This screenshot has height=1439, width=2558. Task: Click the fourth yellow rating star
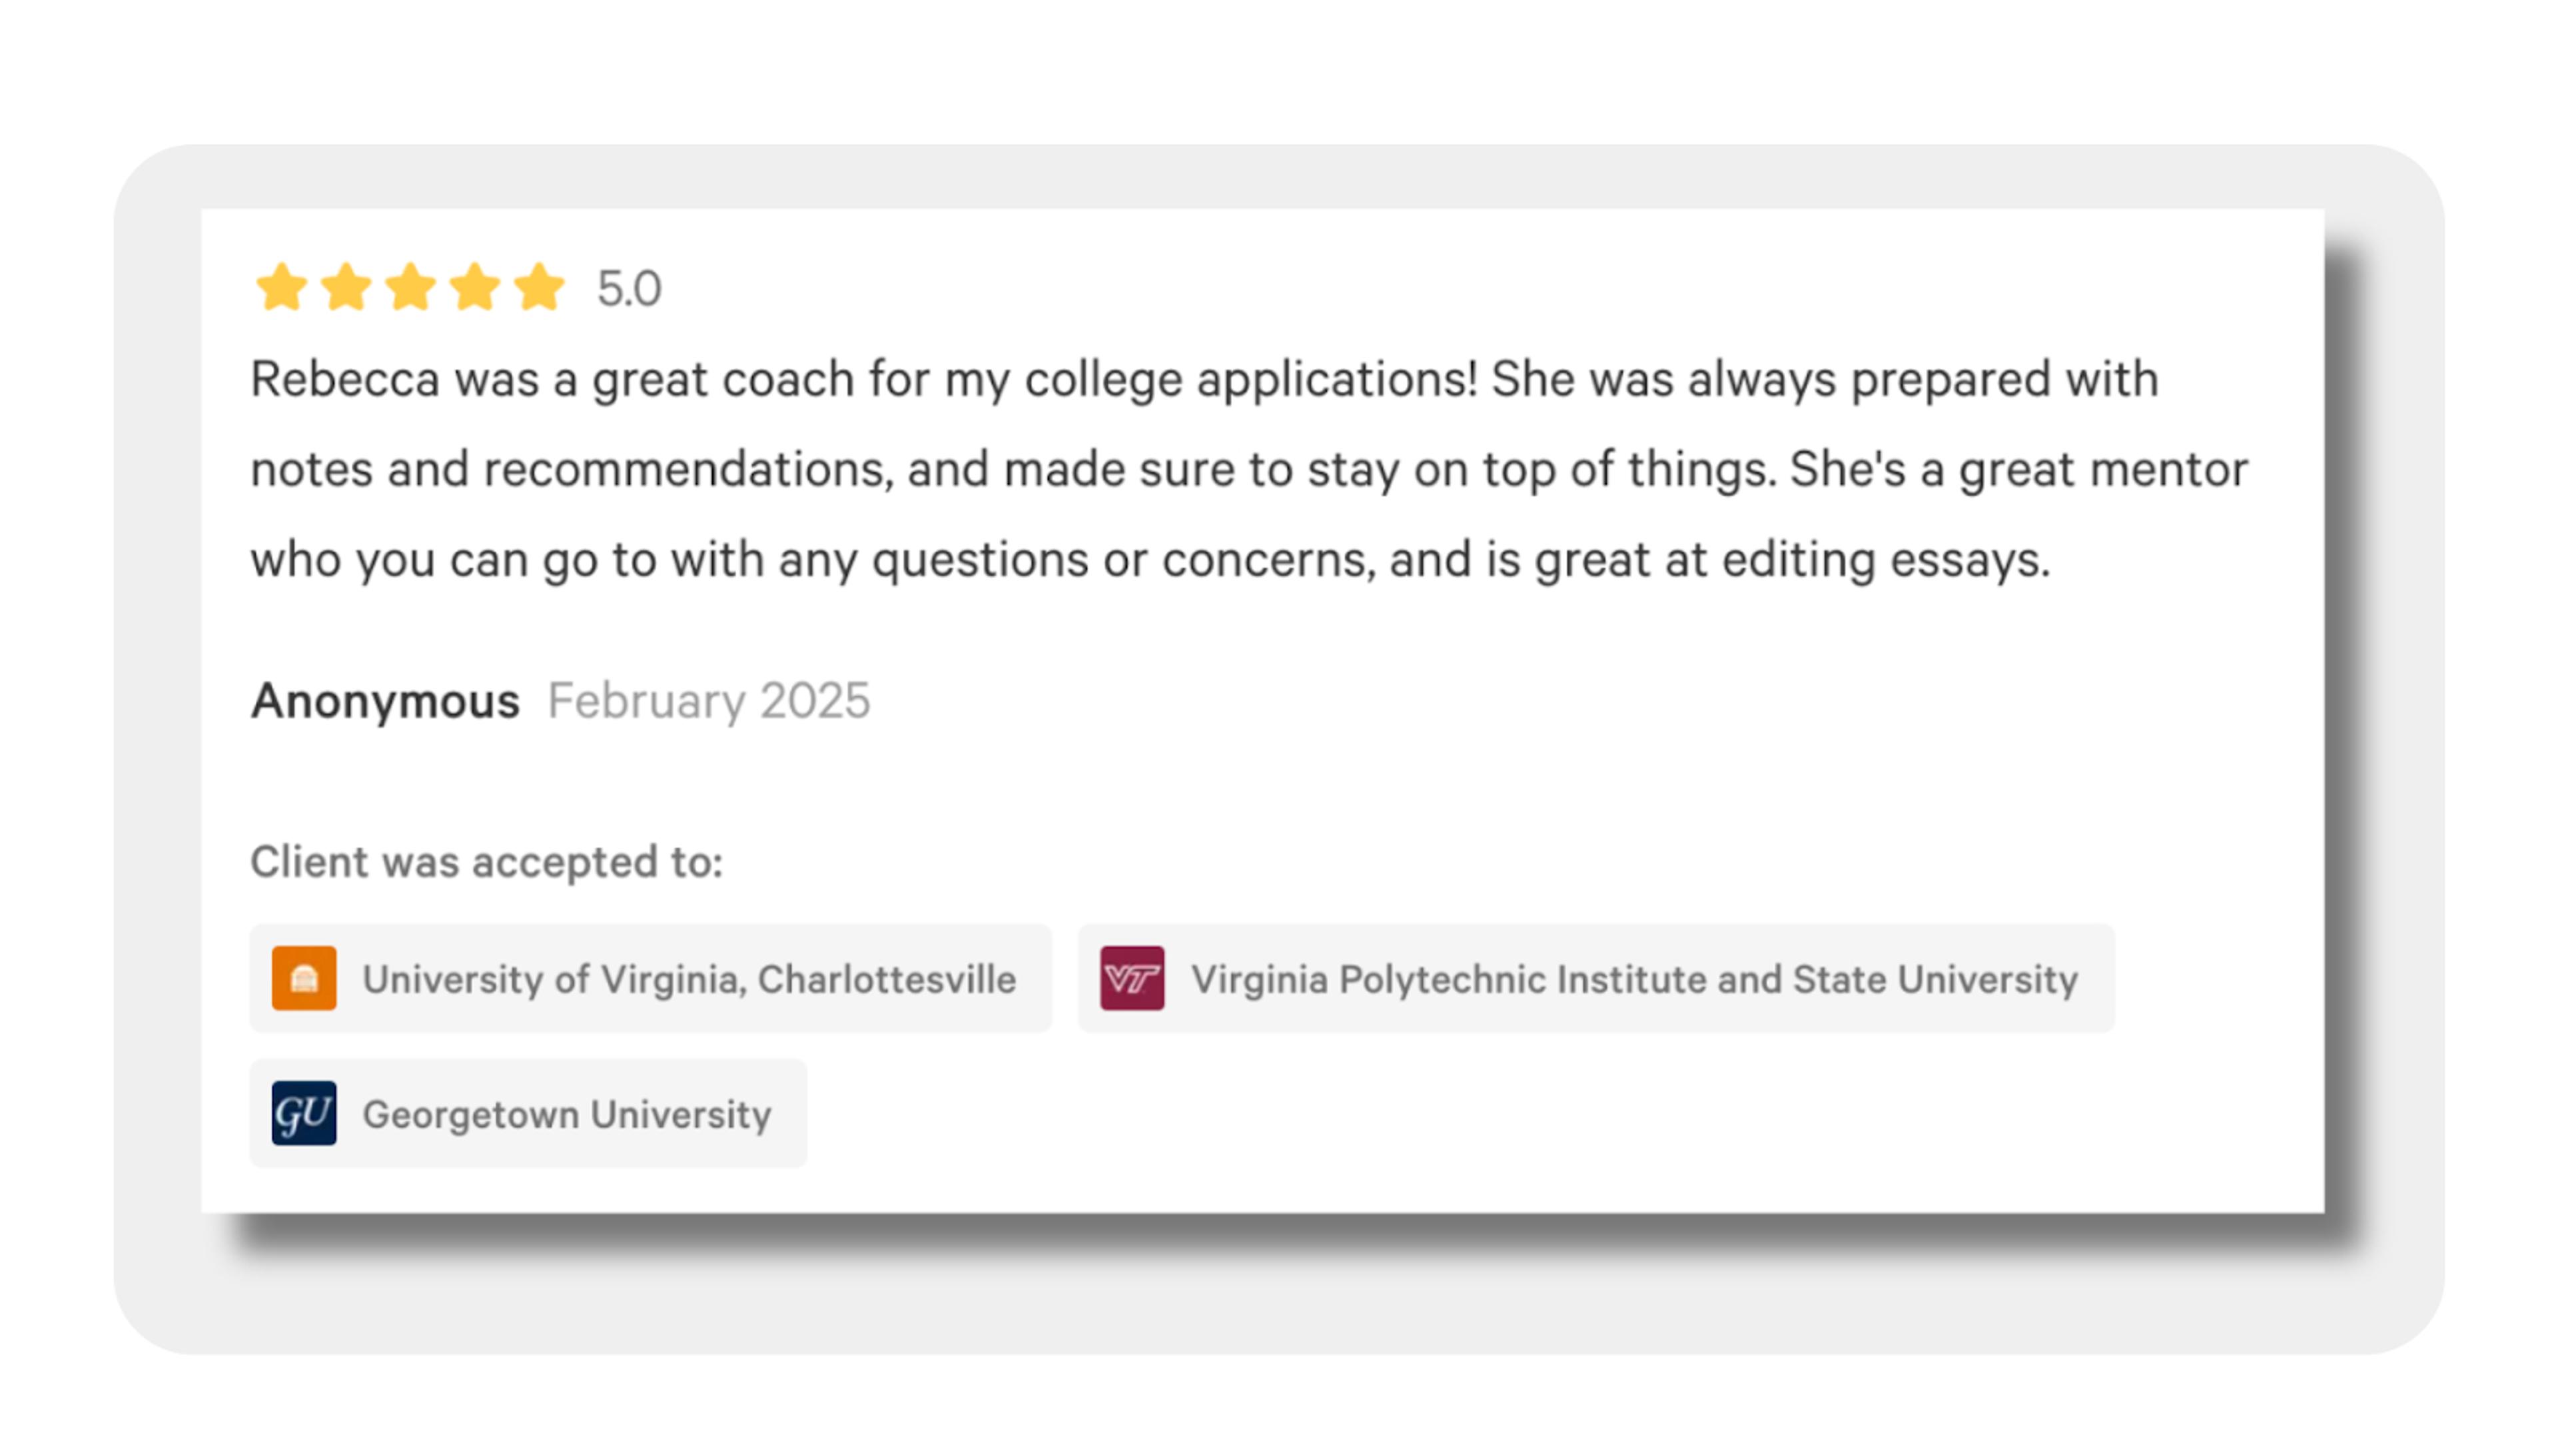click(x=476, y=288)
